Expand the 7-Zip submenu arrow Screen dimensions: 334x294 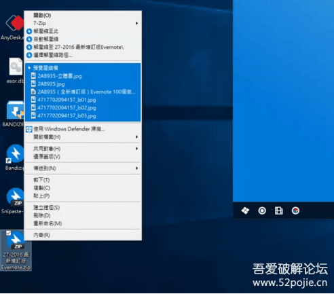(136, 23)
